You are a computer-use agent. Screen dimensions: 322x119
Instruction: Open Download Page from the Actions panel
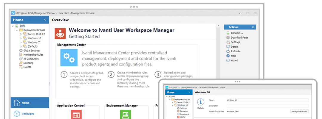[237, 37]
